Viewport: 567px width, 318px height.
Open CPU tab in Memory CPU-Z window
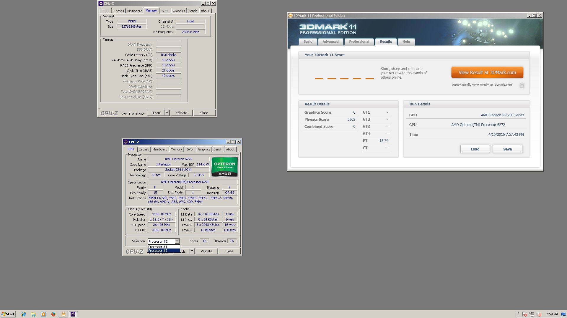(x=106, y=11)
